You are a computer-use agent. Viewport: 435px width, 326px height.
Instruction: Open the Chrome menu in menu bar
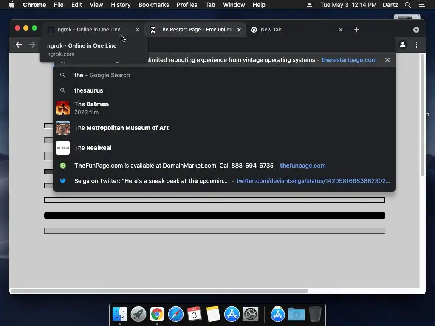coord(34,5)
